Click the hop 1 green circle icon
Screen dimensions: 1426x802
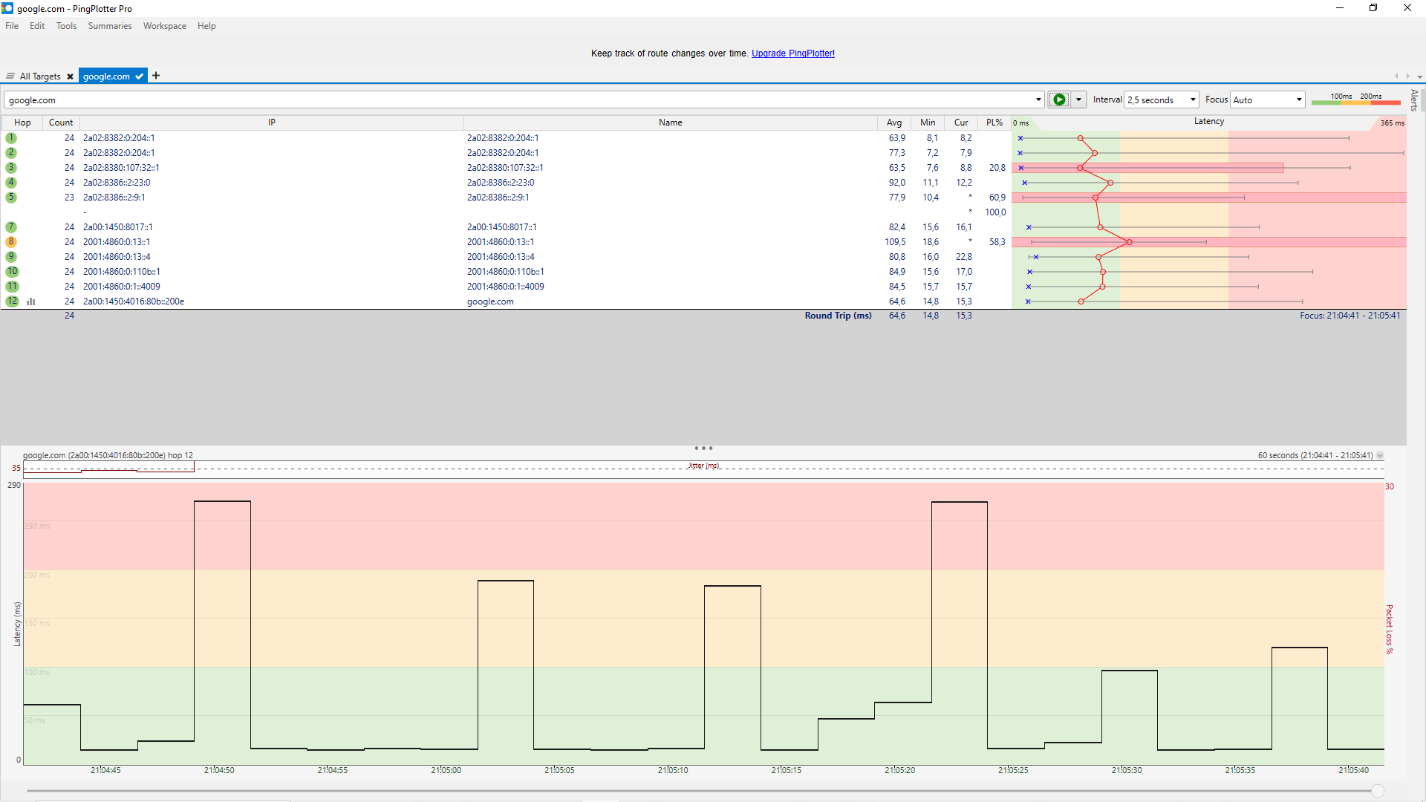(11, 138)
